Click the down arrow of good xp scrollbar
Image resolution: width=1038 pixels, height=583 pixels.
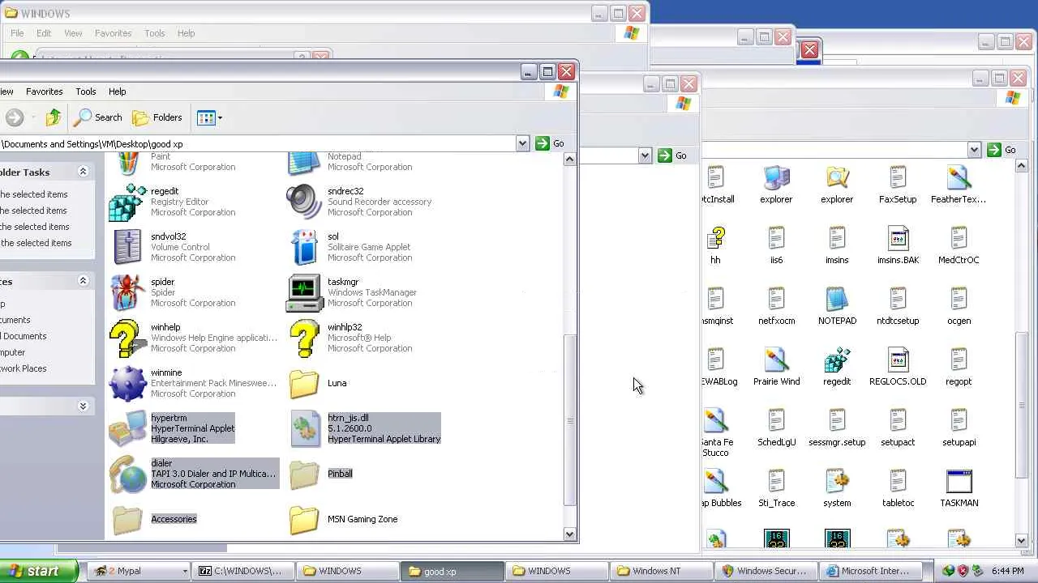tap(569, 534)
